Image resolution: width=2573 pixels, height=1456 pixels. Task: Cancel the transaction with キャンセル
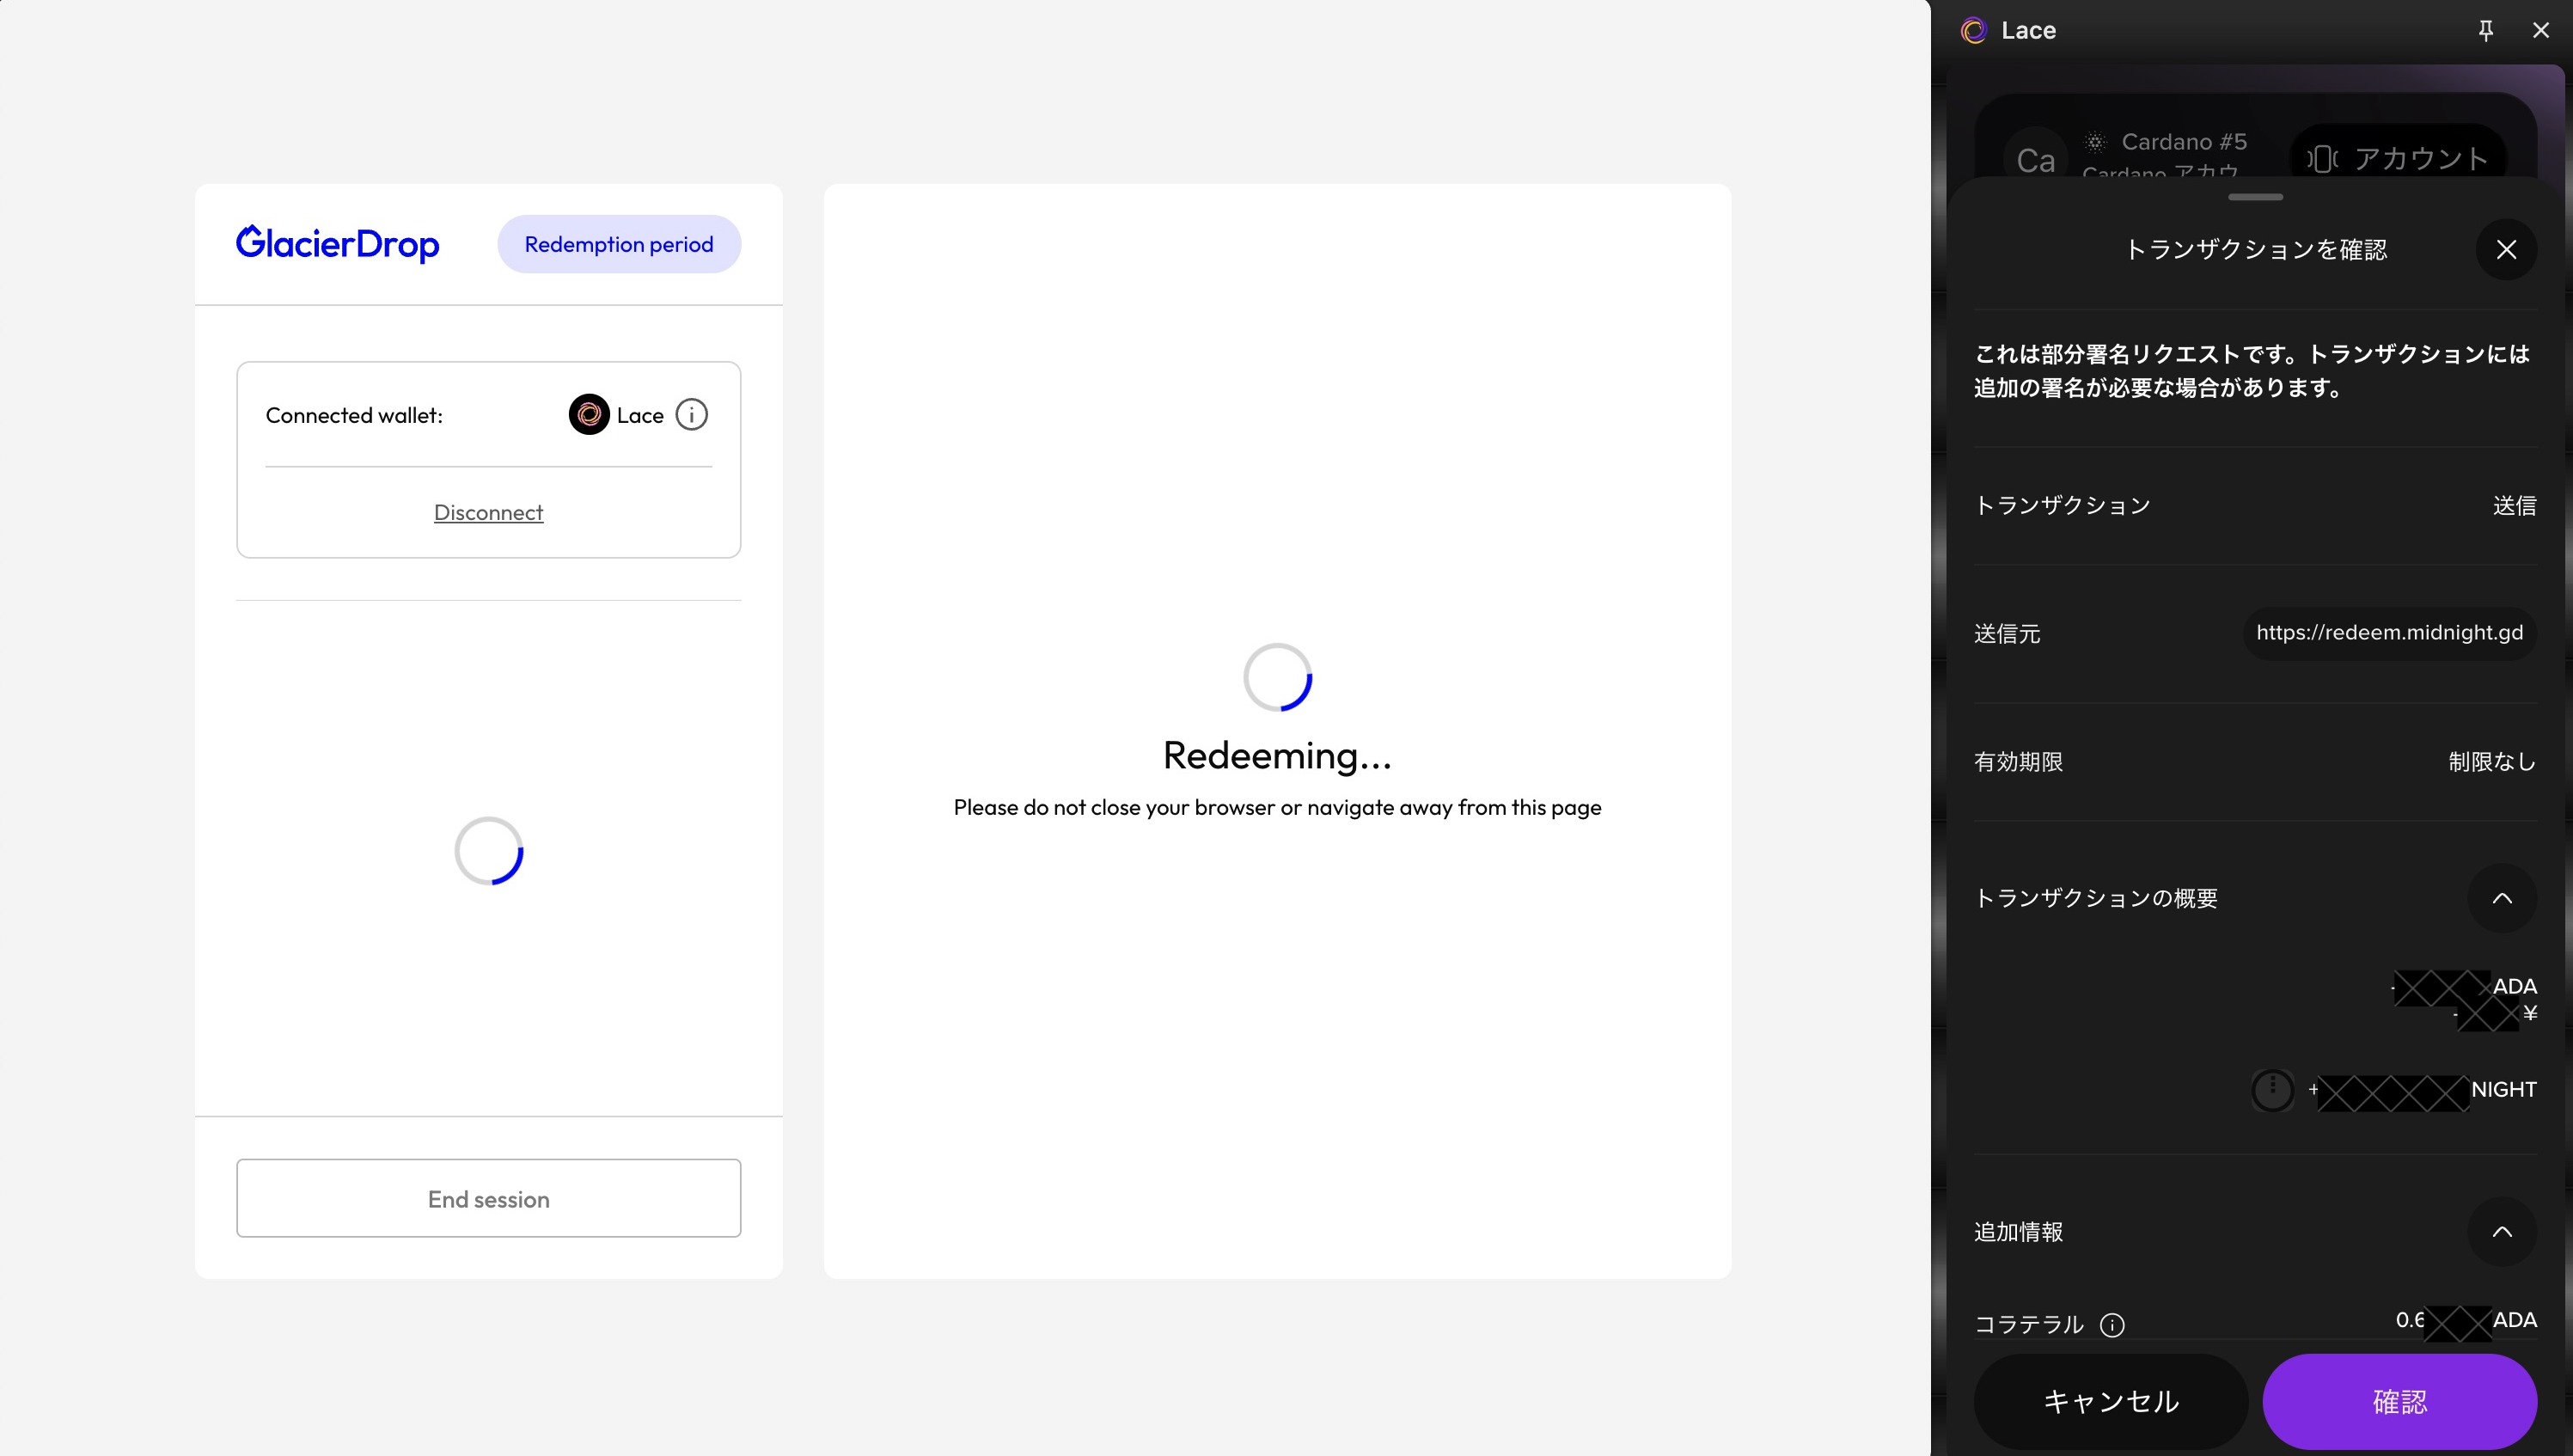(x=2110, y=1401)
